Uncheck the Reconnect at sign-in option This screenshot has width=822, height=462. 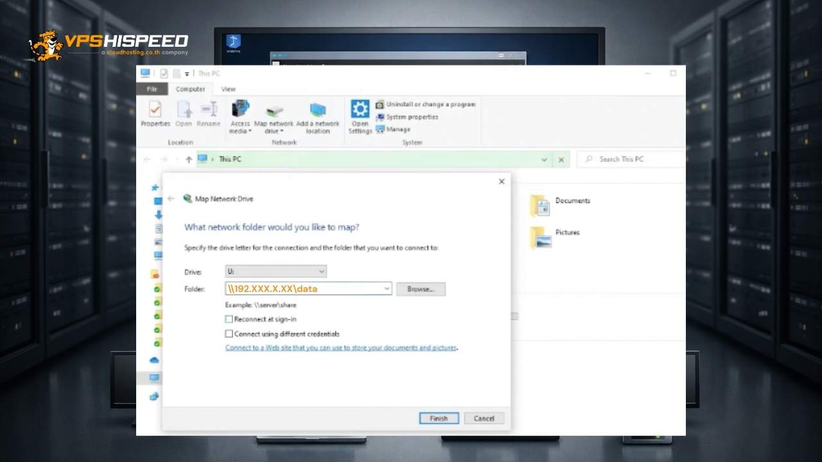229,319
